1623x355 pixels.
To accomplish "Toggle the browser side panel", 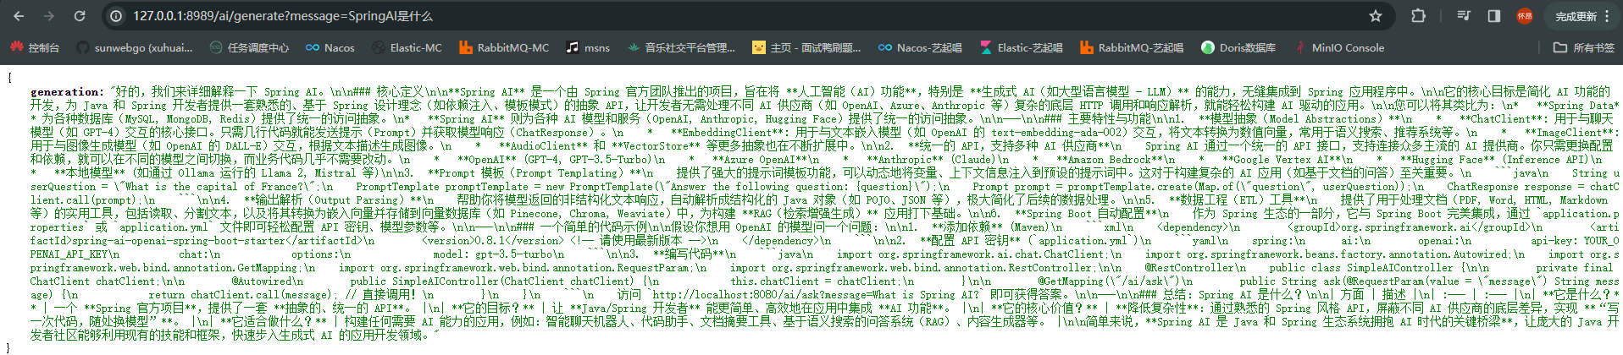I will coord(1494,16).
